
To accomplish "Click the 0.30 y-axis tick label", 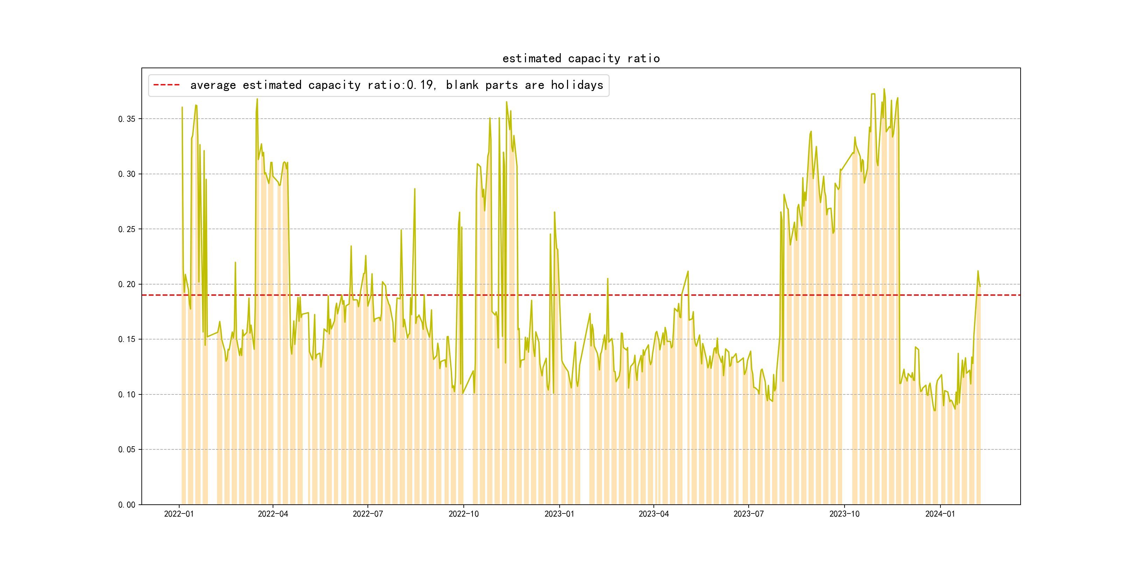I will pos(126,174).
